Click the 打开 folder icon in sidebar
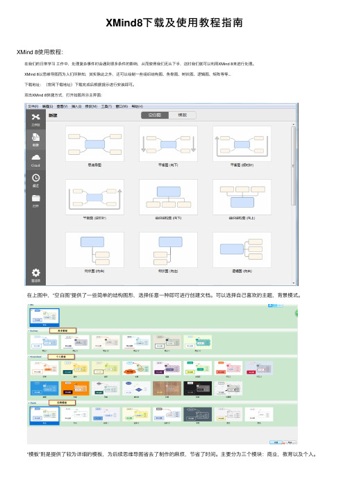This screenshot has height=495, width=350. (35, 201)
